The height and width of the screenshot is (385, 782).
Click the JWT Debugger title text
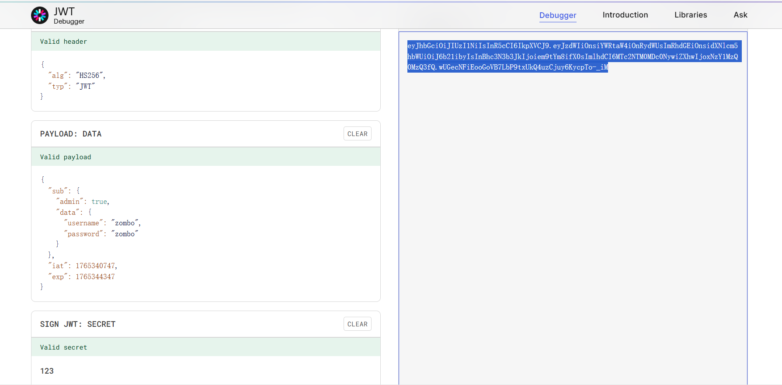click(69, 15)
